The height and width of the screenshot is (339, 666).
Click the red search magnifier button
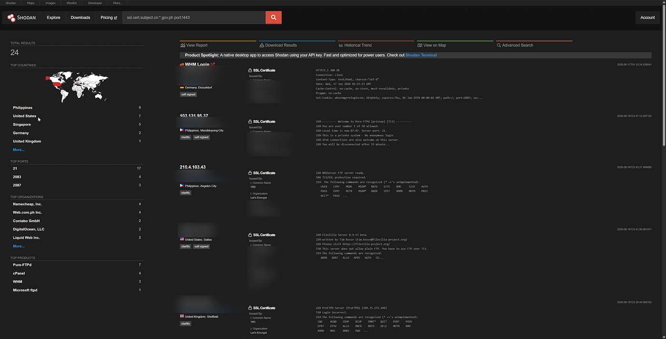click(x=274, y=18)
